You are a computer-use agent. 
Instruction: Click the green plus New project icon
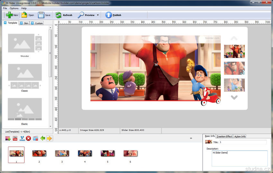pos(9,15)
